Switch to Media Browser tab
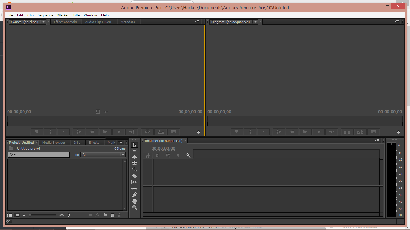The height and width of the screenshot is (230, 410). 54,143
